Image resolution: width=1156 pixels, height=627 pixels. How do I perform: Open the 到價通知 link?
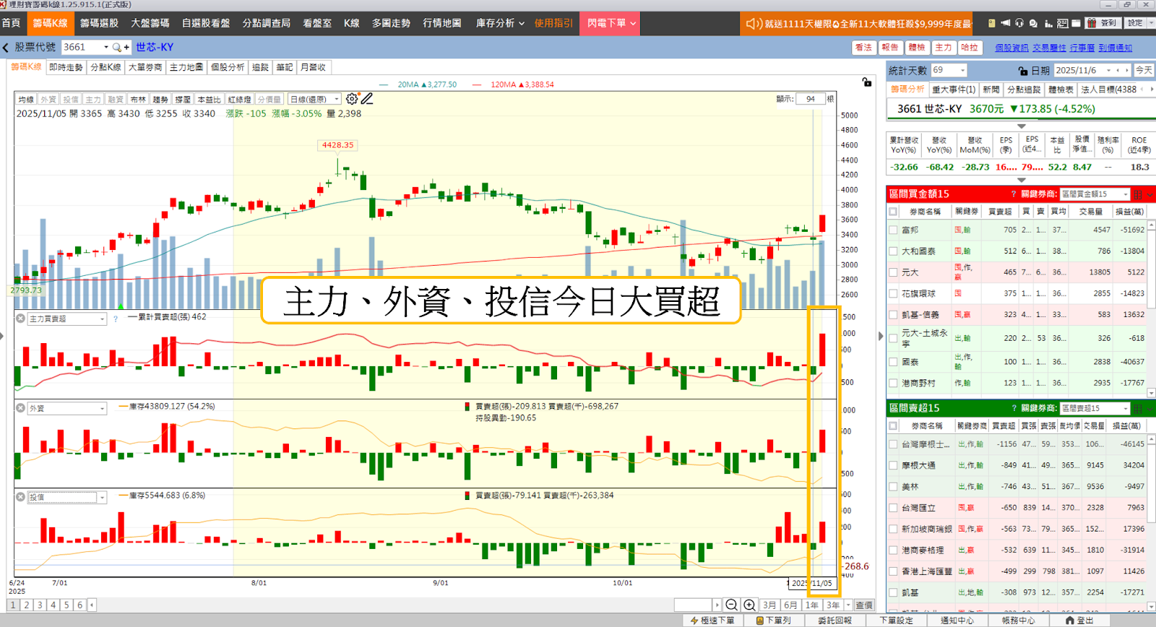(x=1115, y=48)
